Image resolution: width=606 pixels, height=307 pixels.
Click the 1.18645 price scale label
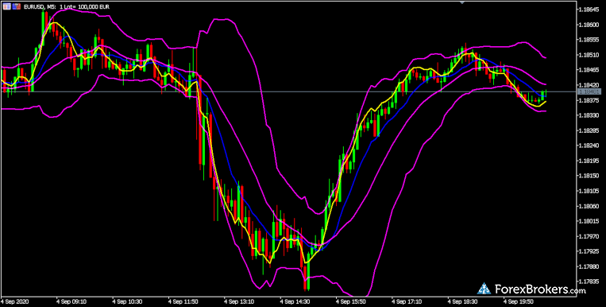click(x=589, y=10)
